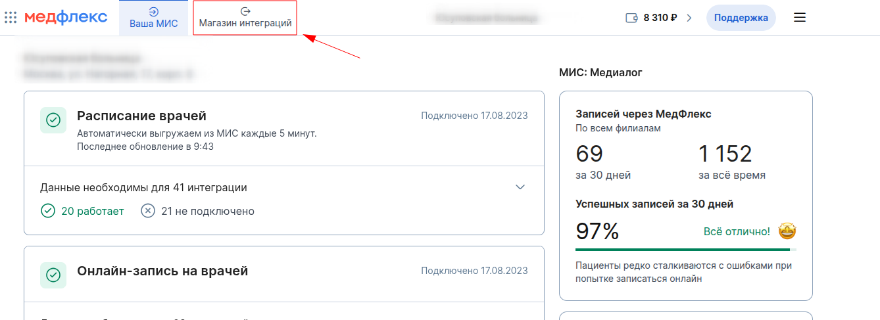Click the checkmark icon beside 20 работает
This screenshot has width=880, height=320.
pos(47,211)
